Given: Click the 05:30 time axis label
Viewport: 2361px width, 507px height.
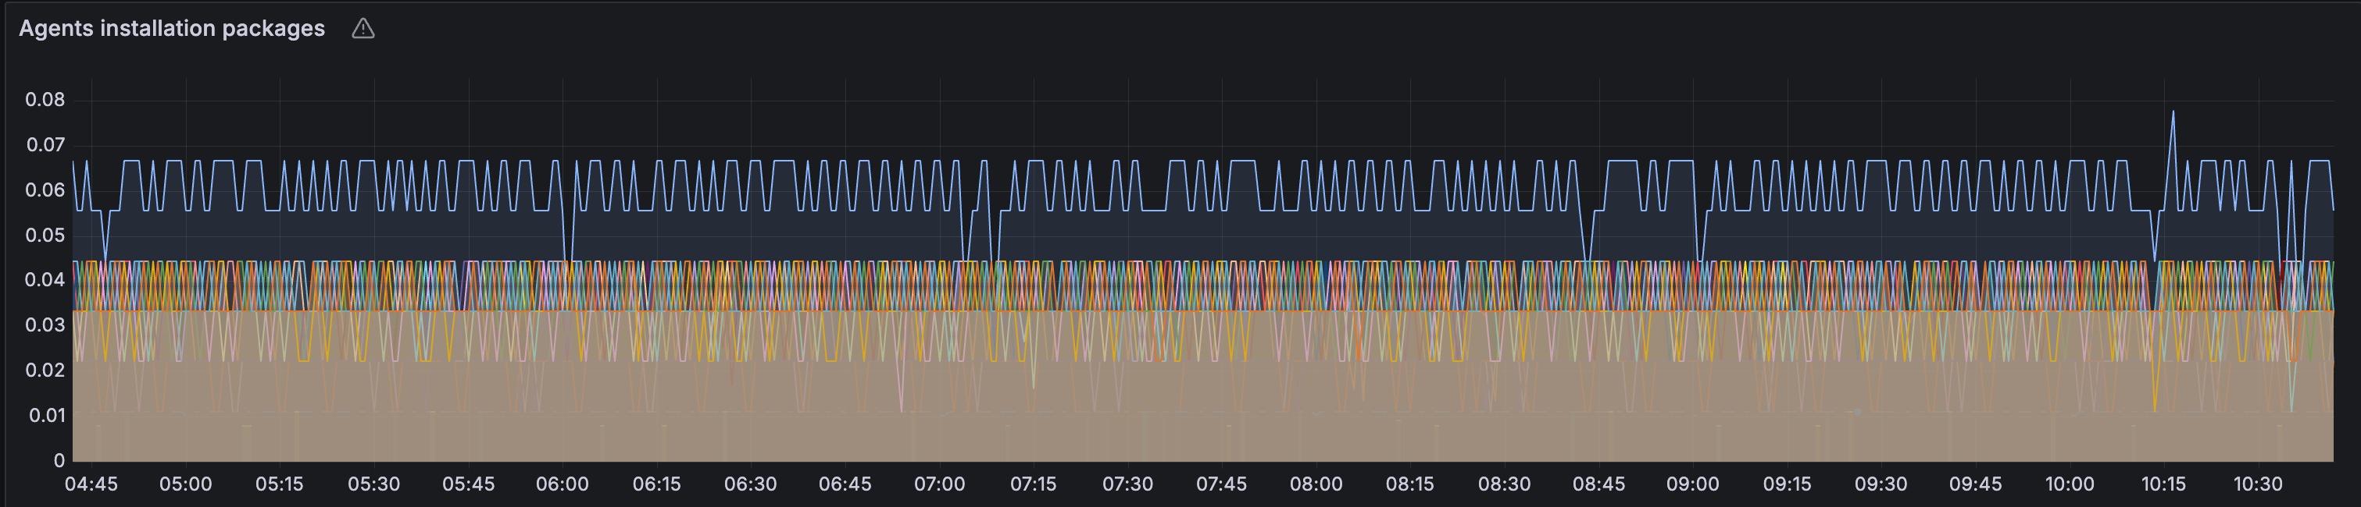Looking at the screenshot, I should click(x=374, y=484).
